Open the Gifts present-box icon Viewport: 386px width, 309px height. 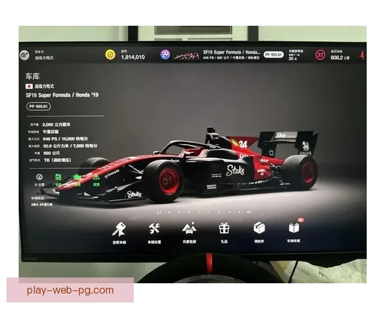click(x=224, y=228)
